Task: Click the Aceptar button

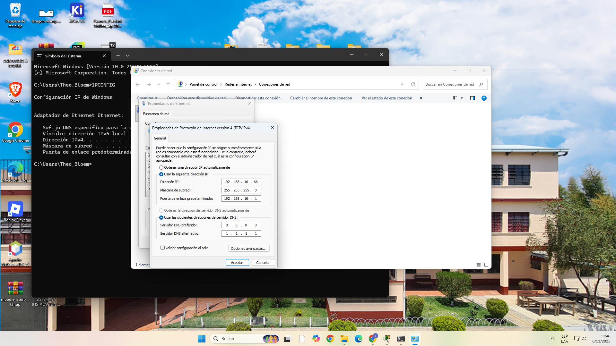Action: coord(237,262)
